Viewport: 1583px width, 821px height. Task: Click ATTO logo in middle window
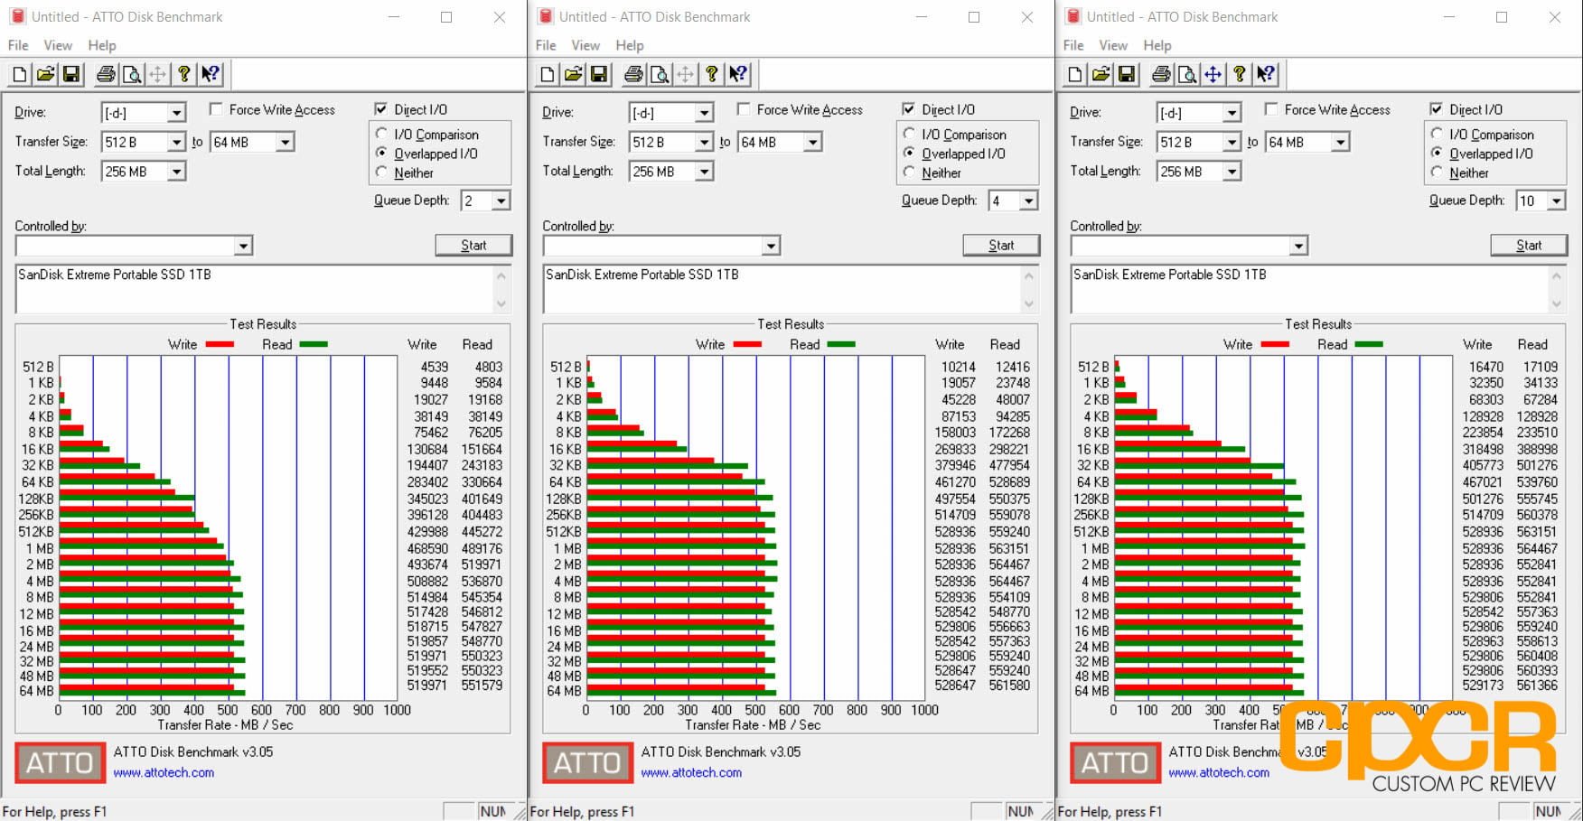coord(586,763)
